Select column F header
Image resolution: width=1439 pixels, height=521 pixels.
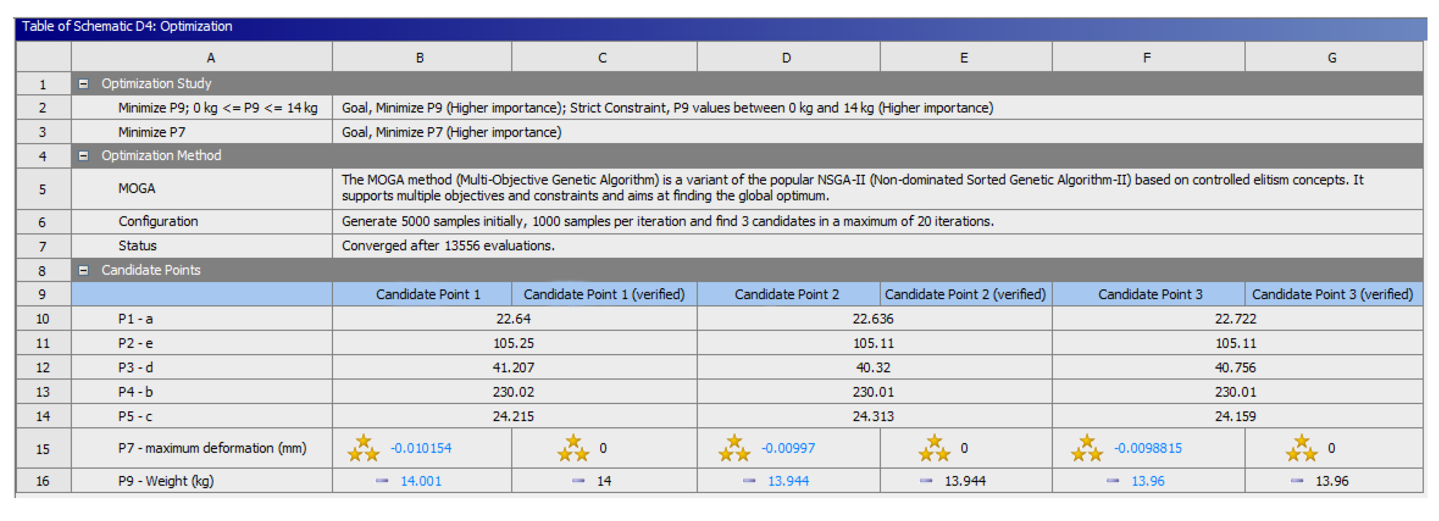(1147, 57)
